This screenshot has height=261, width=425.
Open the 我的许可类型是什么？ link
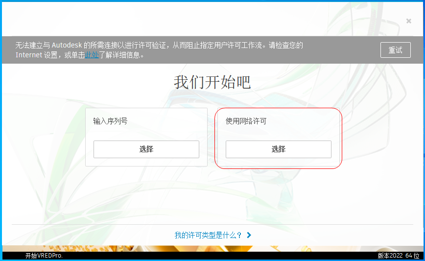click(208, 235)
